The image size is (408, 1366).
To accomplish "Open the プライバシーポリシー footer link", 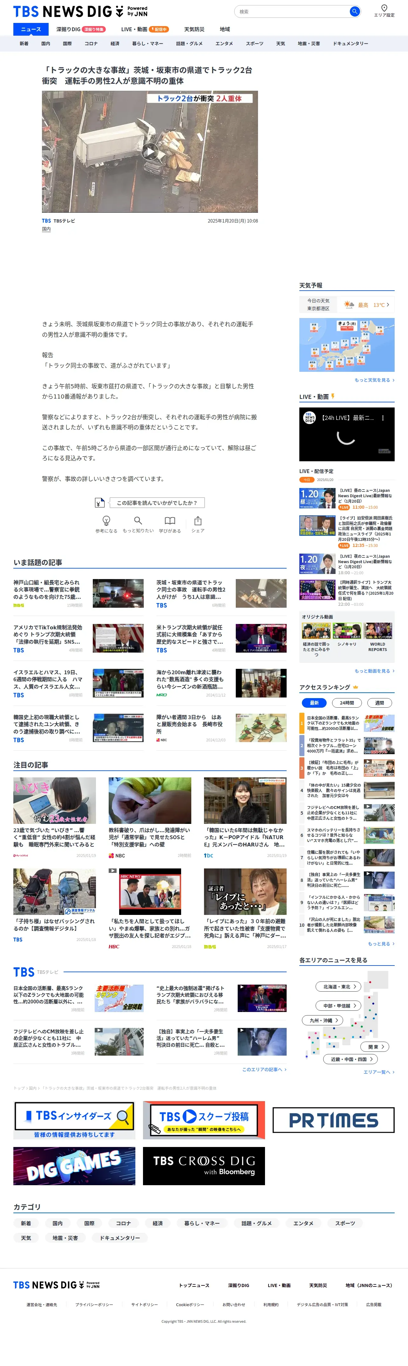I will click(94, 1305).
